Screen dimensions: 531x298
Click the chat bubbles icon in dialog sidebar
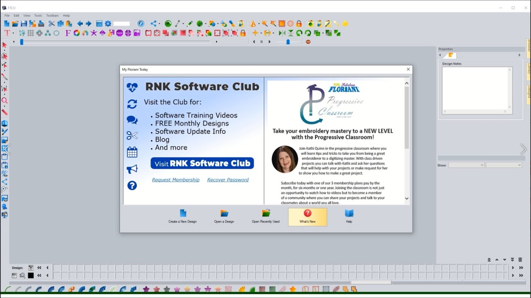132,120
